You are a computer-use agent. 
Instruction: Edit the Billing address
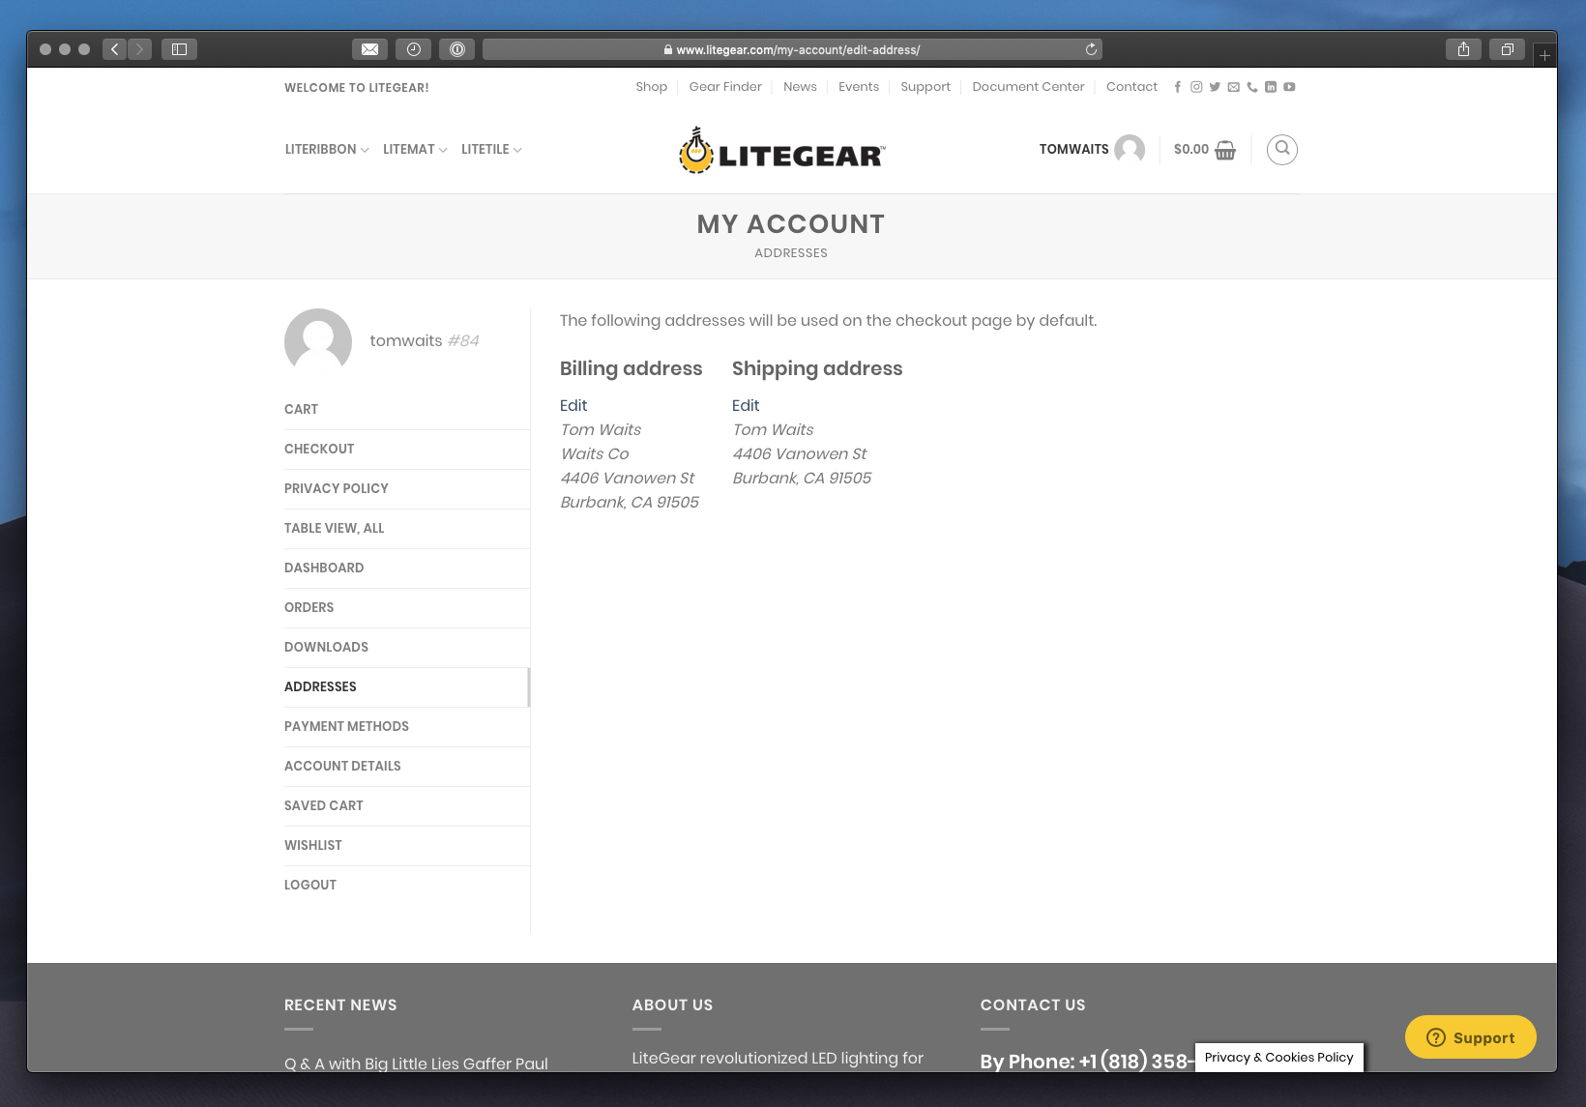pyautogui.click(x=573, y=405)
